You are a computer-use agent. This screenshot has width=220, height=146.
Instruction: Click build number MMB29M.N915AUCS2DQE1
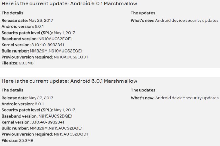56,128
